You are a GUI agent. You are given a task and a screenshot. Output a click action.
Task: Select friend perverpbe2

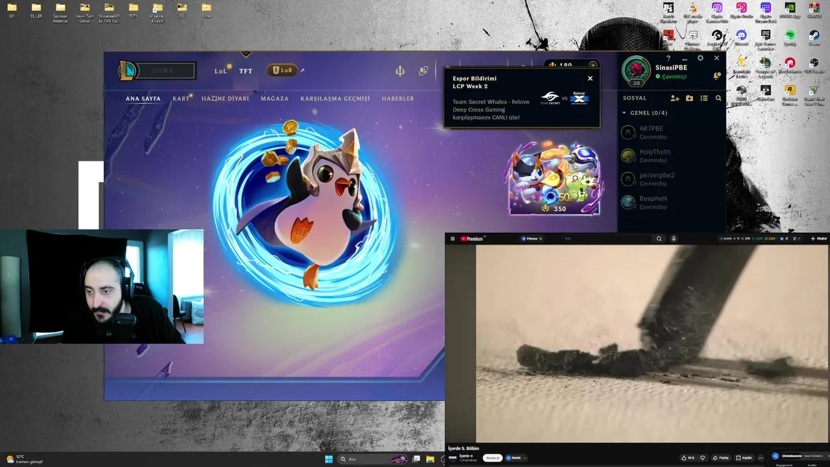click(x=672, y=179)
